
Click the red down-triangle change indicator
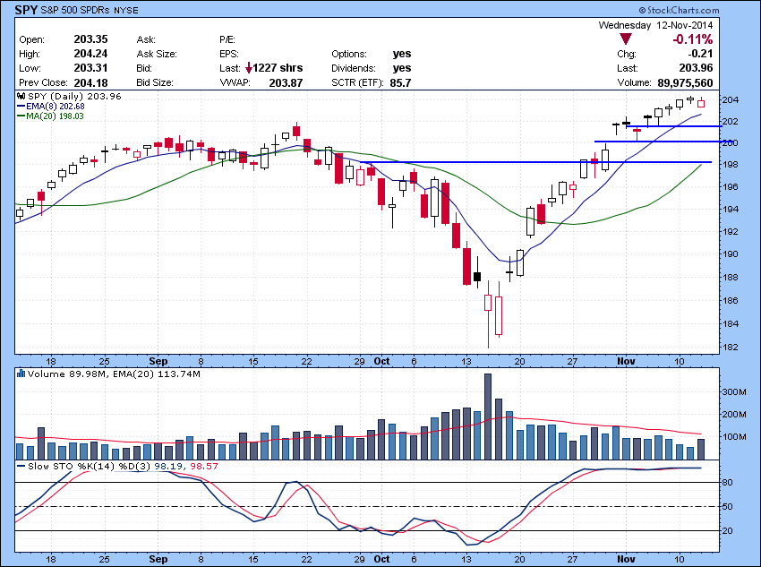(x=626, y=39)
